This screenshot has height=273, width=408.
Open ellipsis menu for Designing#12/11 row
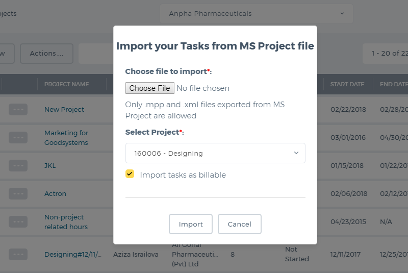(x=18, y=254)
